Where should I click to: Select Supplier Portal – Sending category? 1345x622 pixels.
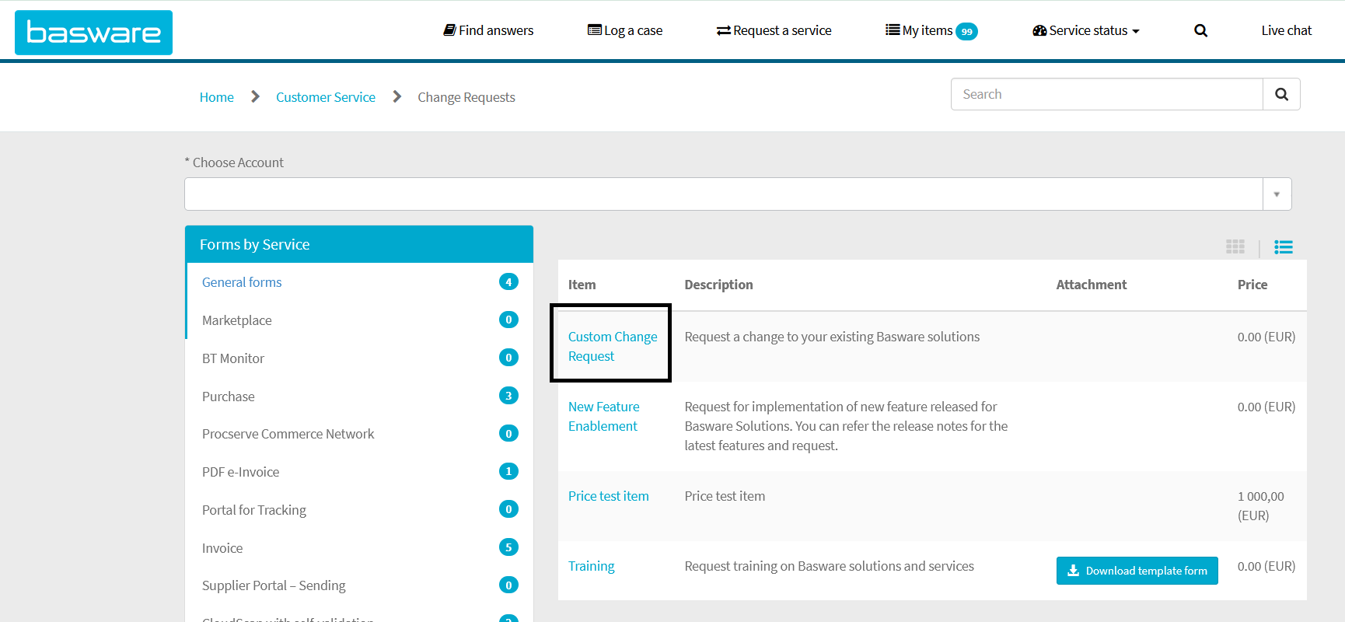click(274, 585)
